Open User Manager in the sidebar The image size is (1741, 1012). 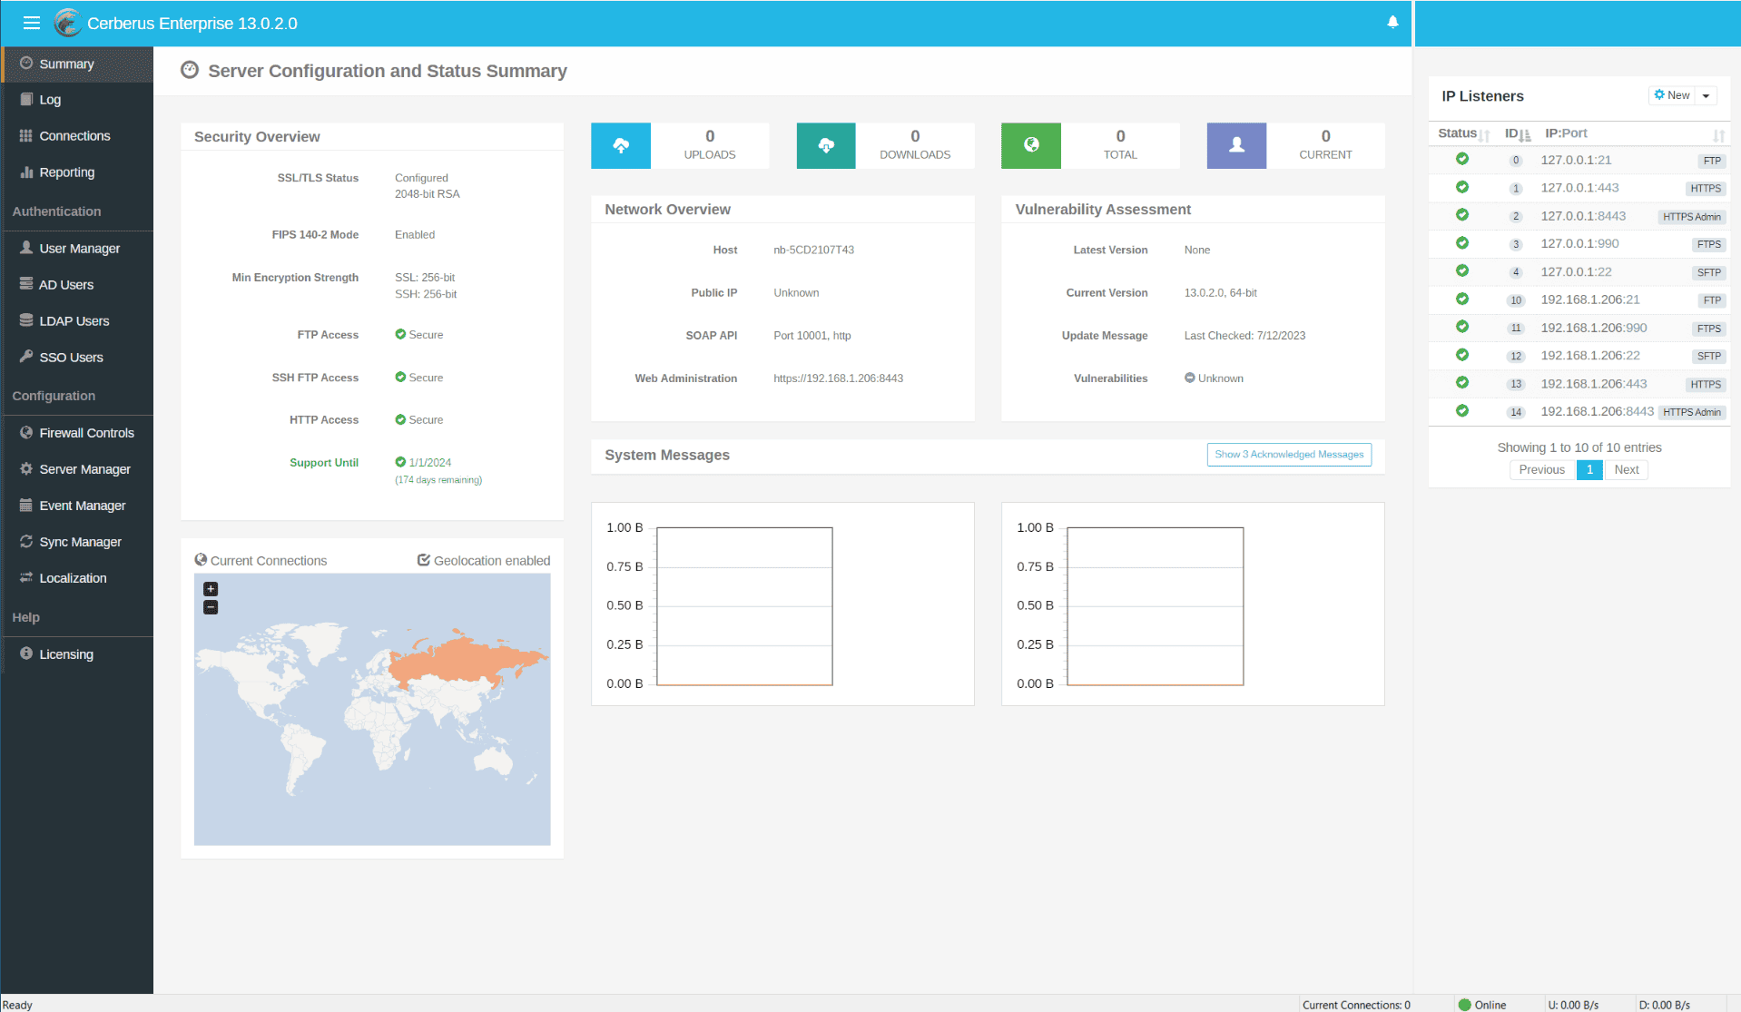coord(79,249)
